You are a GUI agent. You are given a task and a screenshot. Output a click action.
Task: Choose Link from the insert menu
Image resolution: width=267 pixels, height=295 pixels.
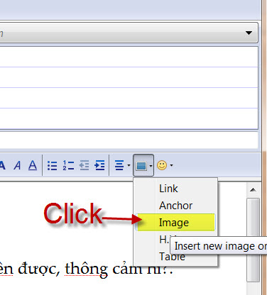click(175, 189)
